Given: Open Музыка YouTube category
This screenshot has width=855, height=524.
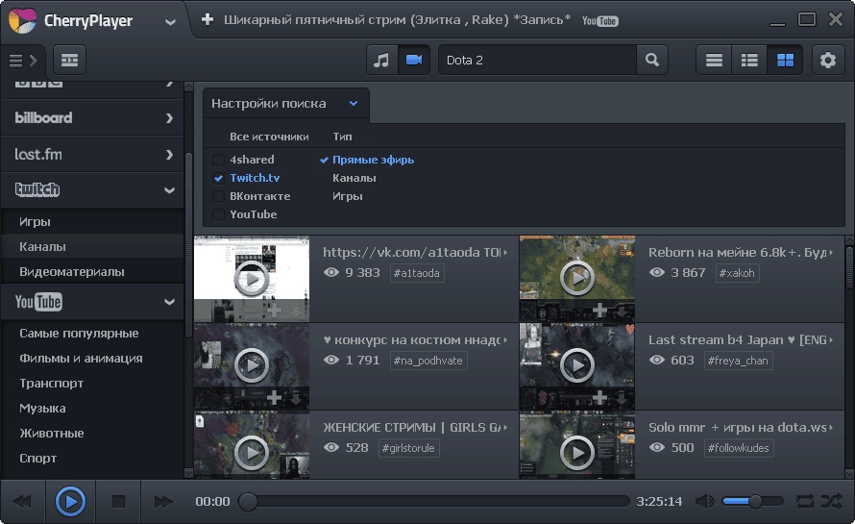Looking at the screenshot, I should coord(42,409).
